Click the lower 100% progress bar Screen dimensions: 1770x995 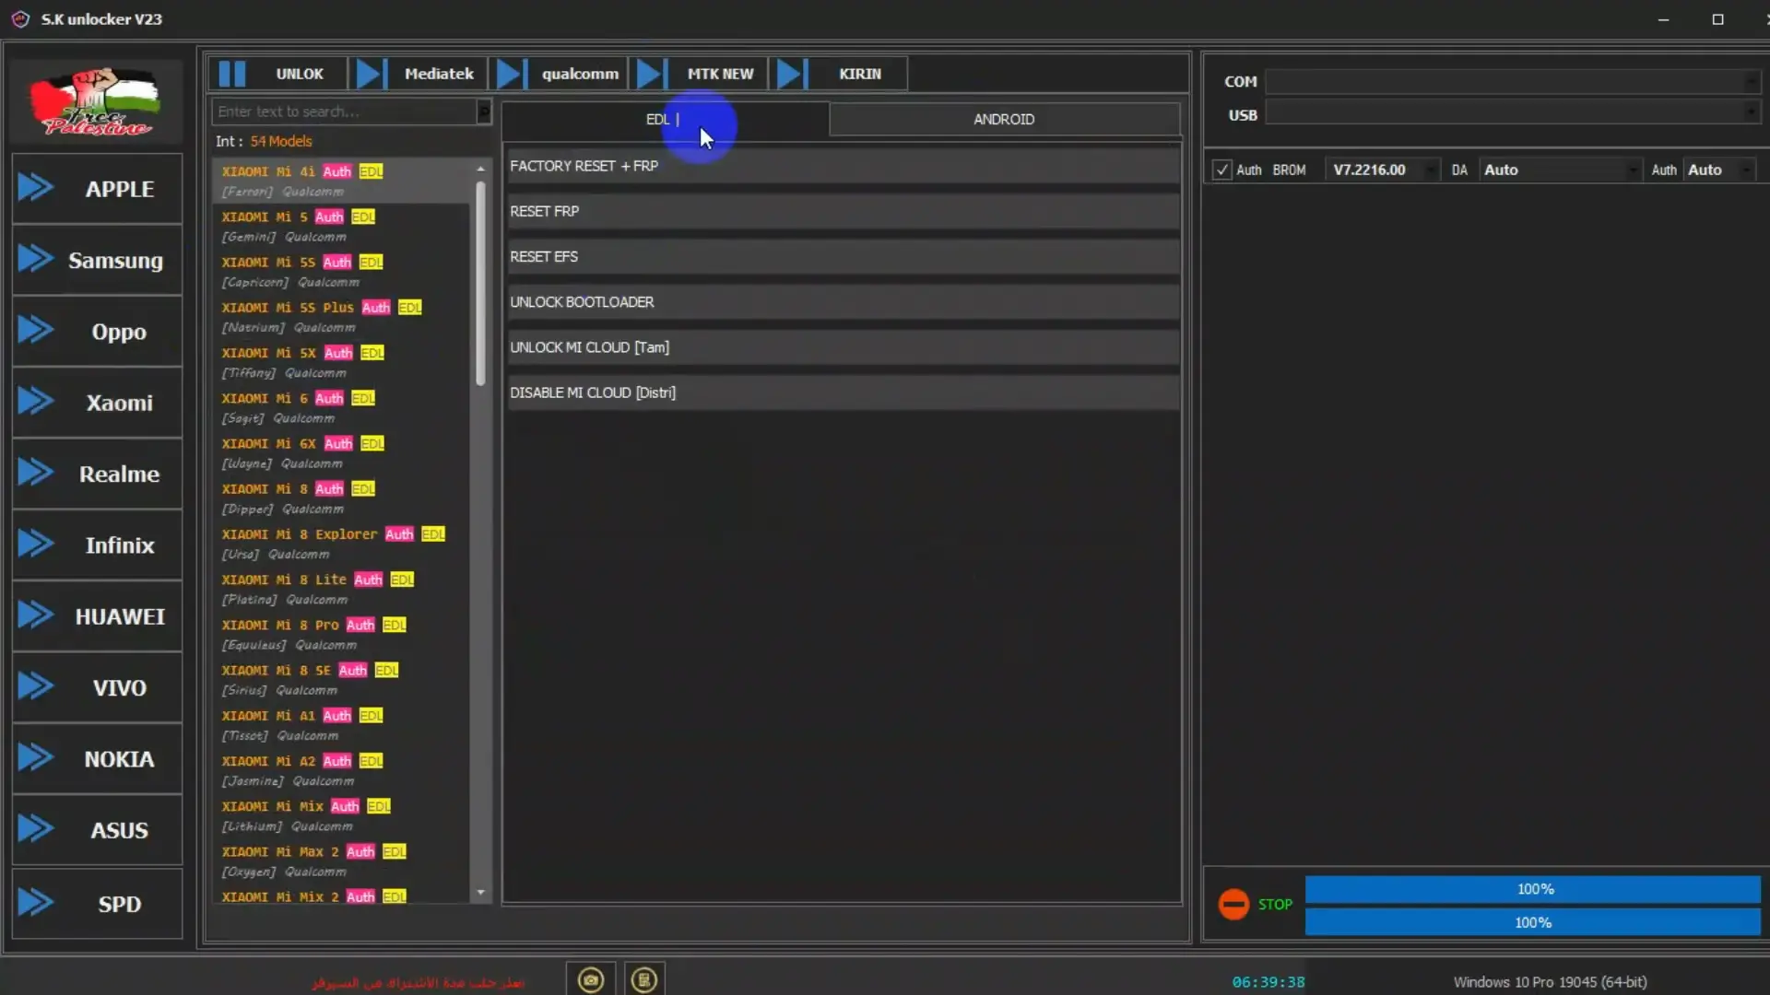1532,922
